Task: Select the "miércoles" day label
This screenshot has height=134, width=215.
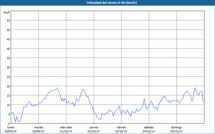Action: tap(66, 127)
